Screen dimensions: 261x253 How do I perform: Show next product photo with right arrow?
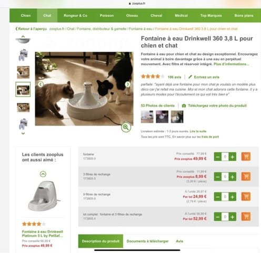(x=128, y=84)
